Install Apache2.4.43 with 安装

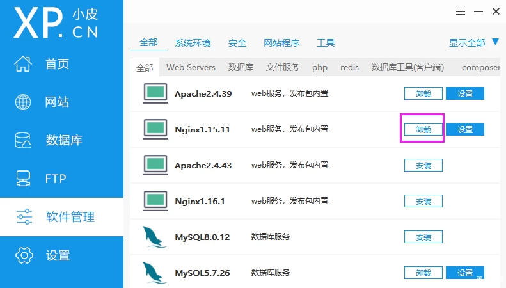(423, 165)
